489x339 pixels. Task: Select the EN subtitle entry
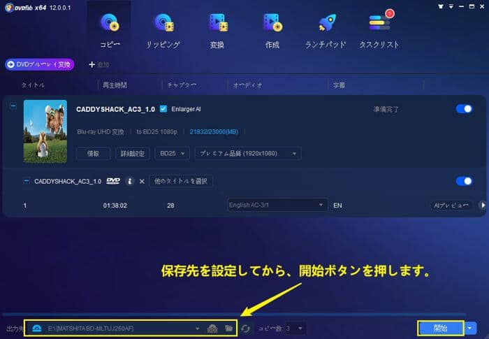coord(337,205)
